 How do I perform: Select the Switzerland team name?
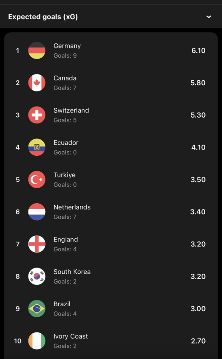click(x=71, y=110)
